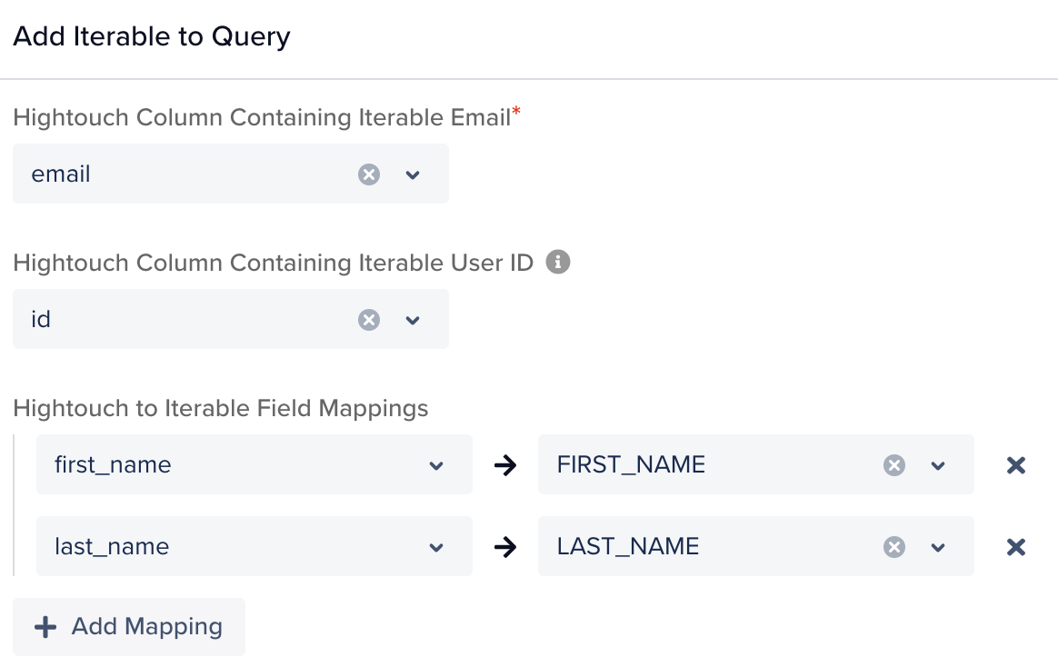Remove the first_name mapping row
The height and width of the screenshot is (667, 1058).
[1015, 465]
